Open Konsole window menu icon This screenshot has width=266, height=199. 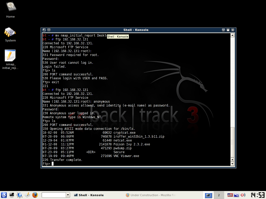click(x=44, y=30)
